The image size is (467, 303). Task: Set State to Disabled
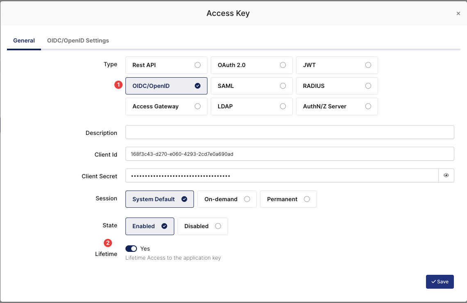click(202, 226)
